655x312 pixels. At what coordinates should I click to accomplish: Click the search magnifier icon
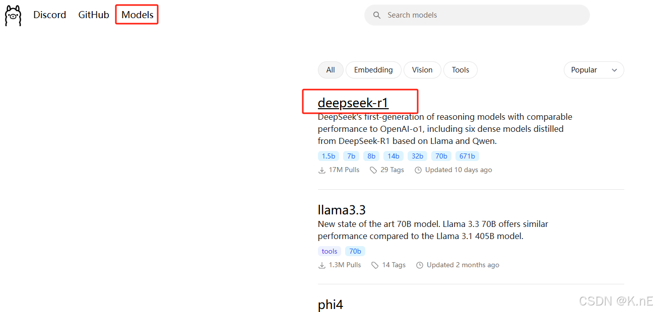[x=377, y=15]
